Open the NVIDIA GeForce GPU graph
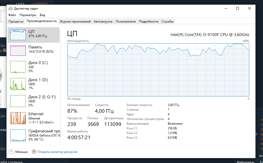The height and width of the screenshot is (163, 263). point(18,135)
